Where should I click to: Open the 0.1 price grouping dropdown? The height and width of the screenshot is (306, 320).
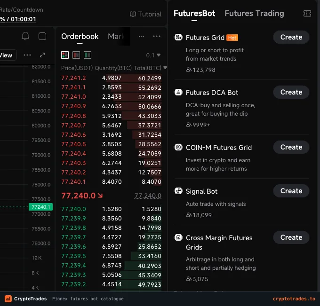[x=153, y=55]
